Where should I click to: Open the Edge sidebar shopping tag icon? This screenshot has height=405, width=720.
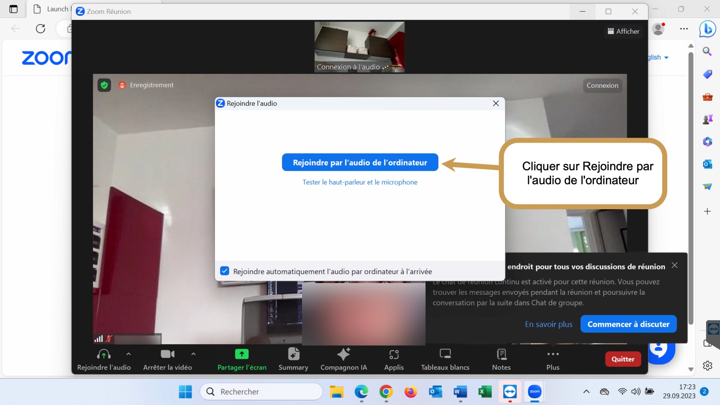[707, 74]
